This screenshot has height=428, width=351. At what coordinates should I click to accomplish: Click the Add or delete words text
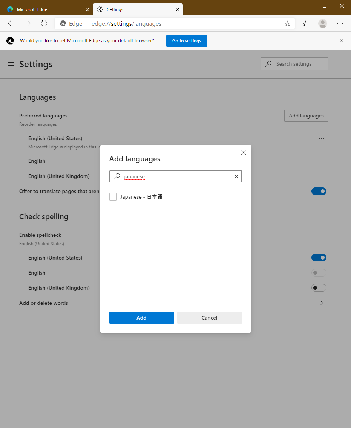[x=44, y=303]
